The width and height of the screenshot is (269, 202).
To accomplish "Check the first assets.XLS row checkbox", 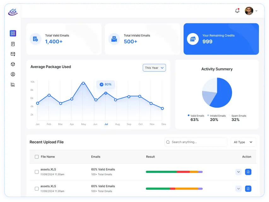I will pos(37,172).
